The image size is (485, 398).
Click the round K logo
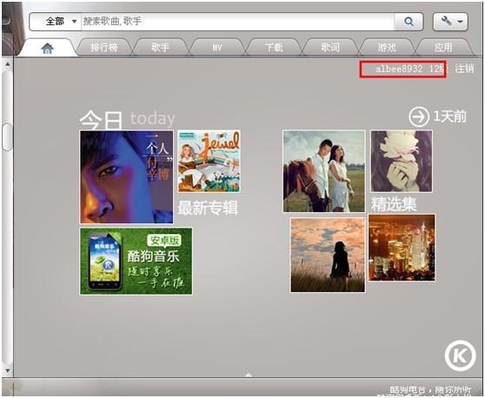(x=461, y=355)
